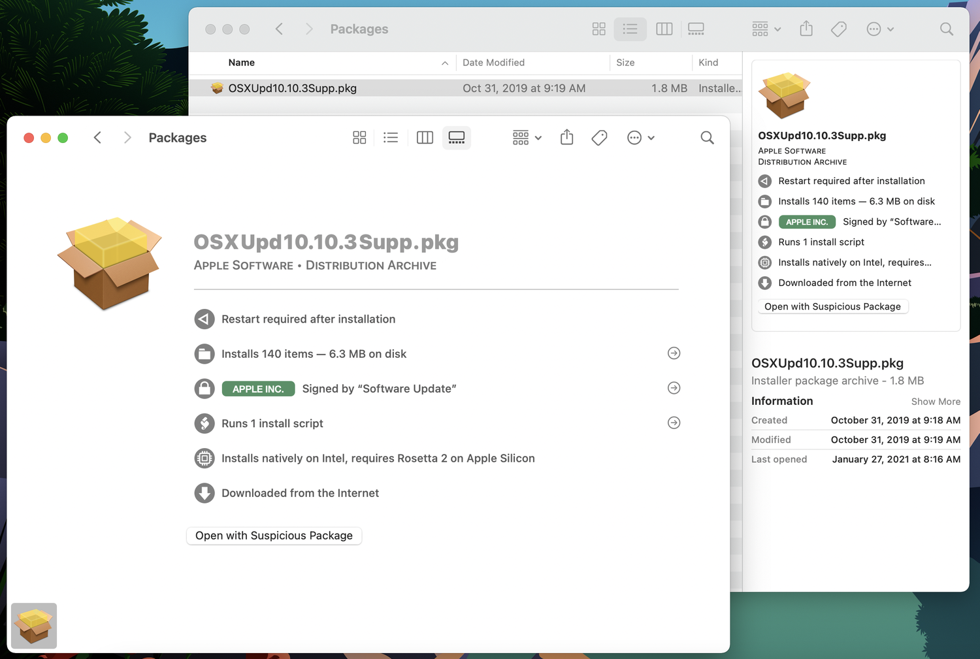Switch front window to list view
The width and height of the screenshot is (980, 659).
click(x=391, y=137)
